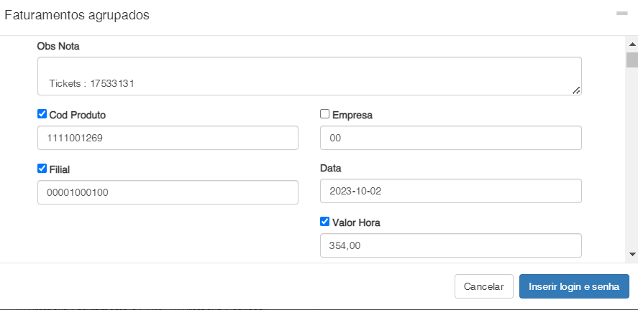The width and height of the screenshot is (638, 310).
Task: Enable the Empresa checkbox
Action: pyautogui.click(x=324, y=113)
